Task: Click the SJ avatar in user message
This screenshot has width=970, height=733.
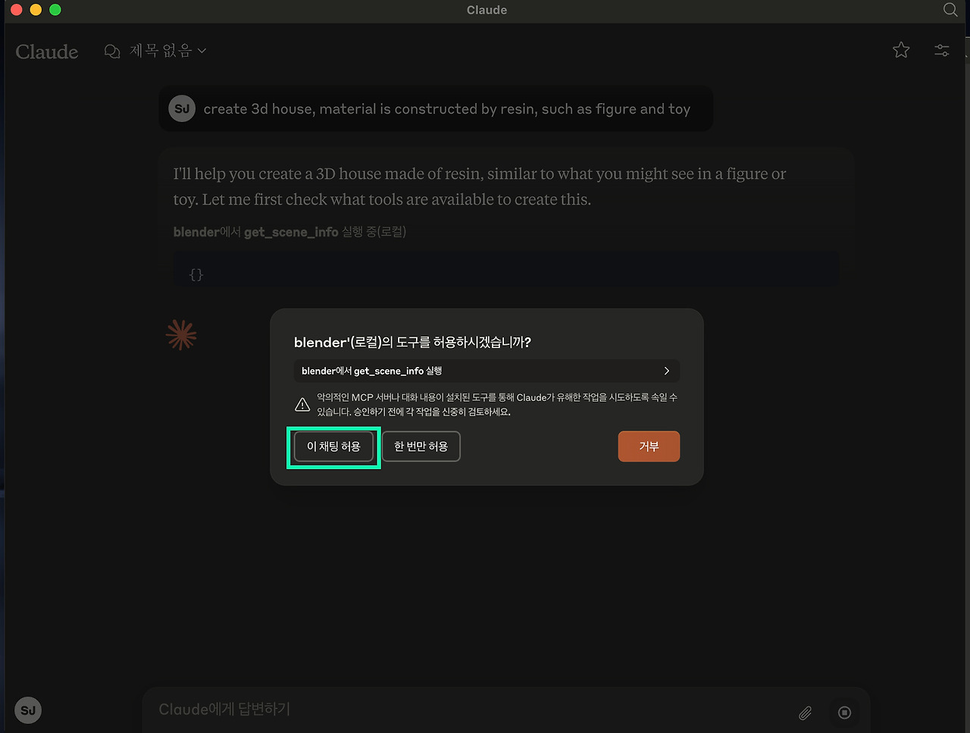Action: [182, 109]
